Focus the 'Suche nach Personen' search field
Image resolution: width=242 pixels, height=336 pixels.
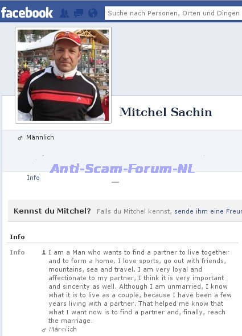[x=173, y=13]
